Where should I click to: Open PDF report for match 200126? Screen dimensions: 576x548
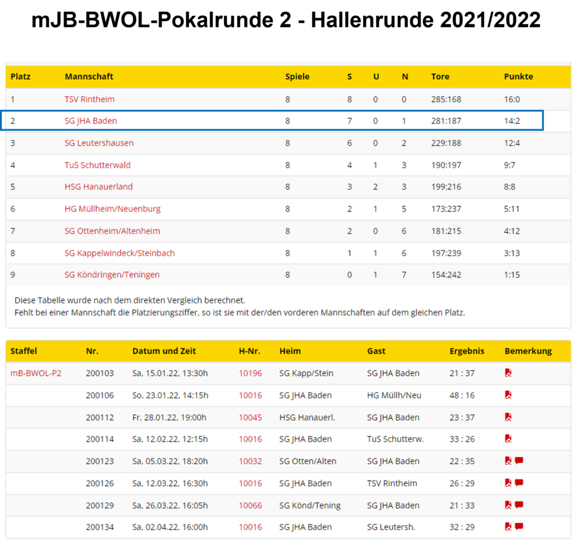pyautogui.click(x=508, y=483)
